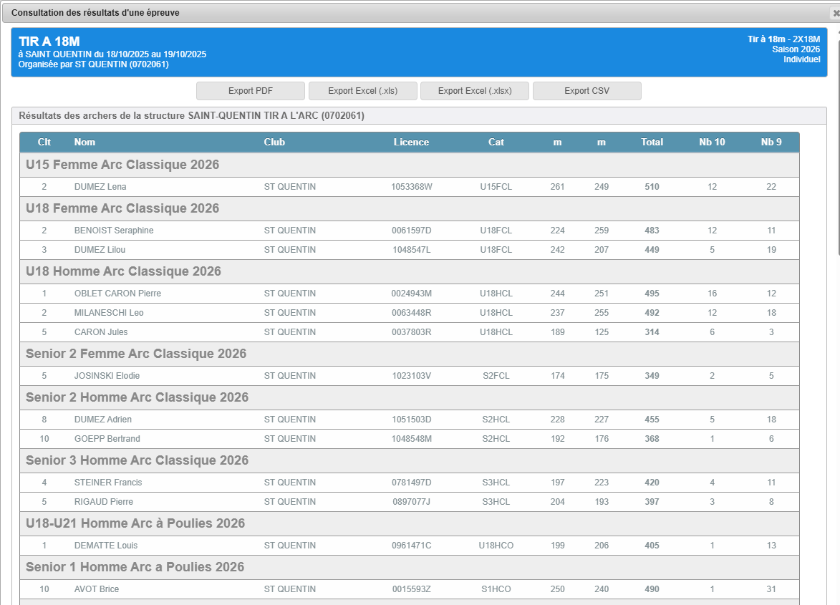Viewport: 840px width, 605px height.
Task: Close the results consultation dialog
Action: pos(834,13)
